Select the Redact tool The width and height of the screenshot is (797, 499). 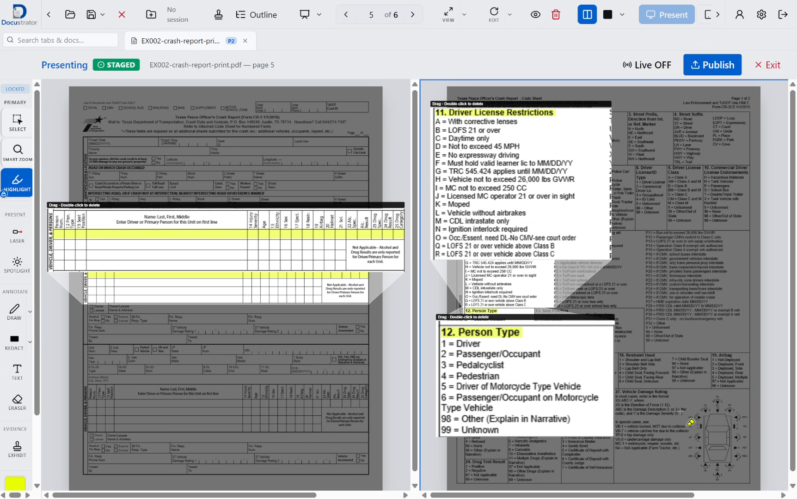14,342
